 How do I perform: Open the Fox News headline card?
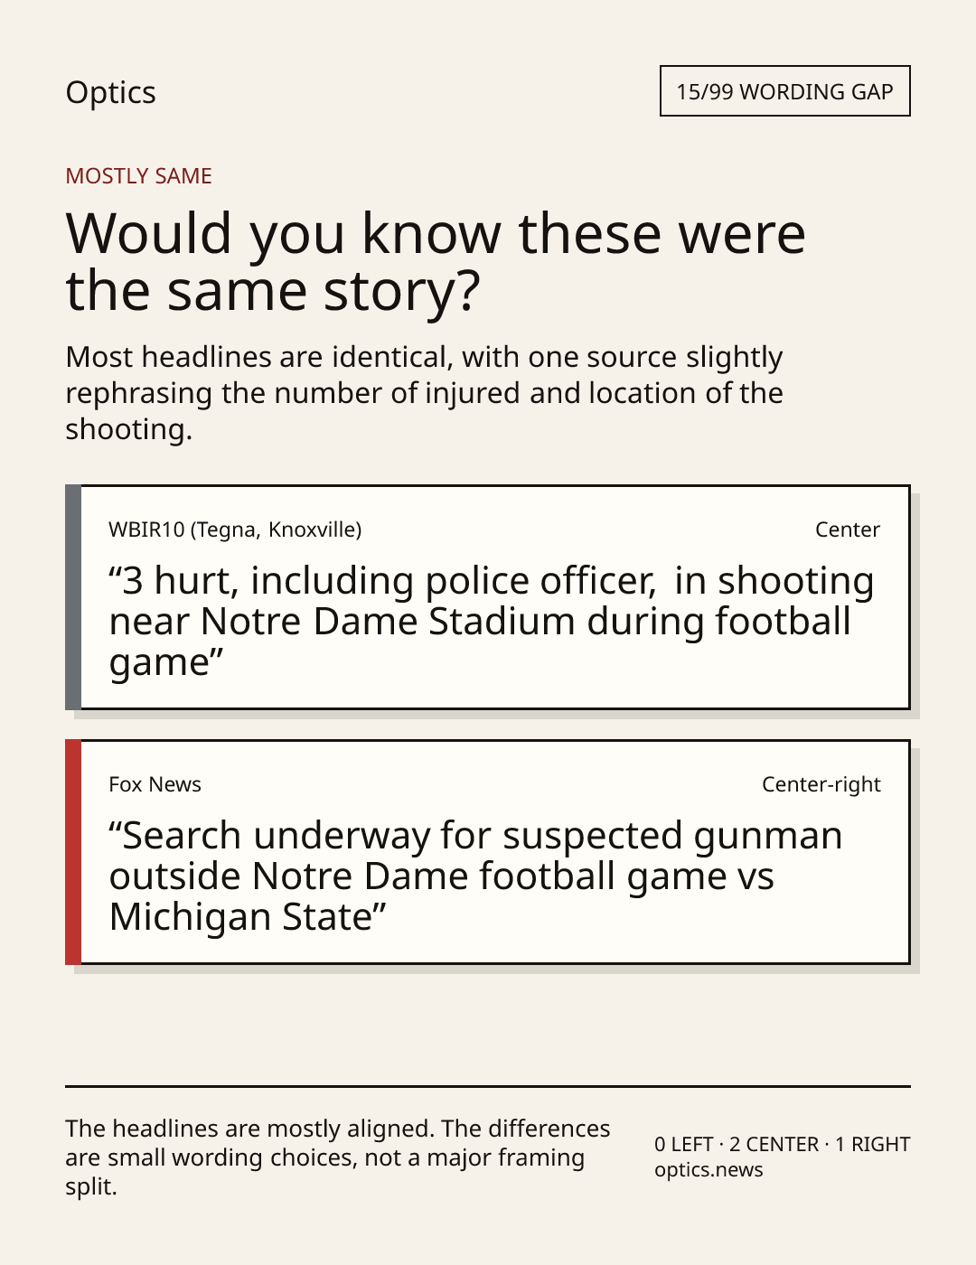click(x=487, y=852)
